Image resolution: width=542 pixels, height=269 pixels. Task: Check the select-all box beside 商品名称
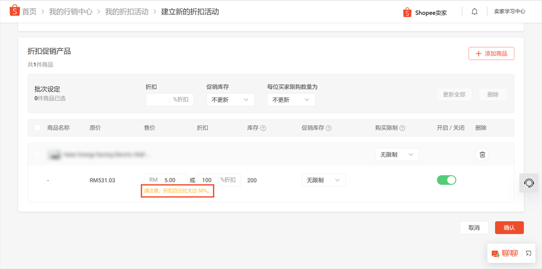tap(38, 128)
